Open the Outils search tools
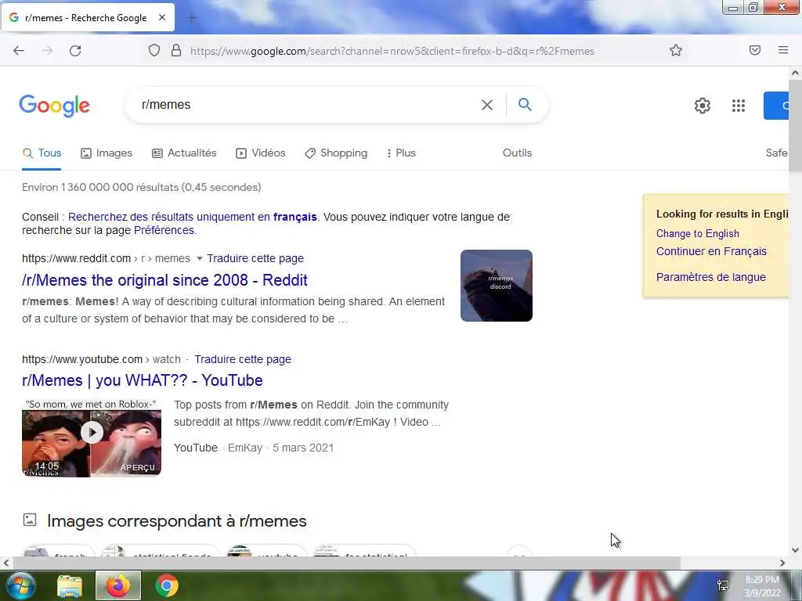 click(517, 153)
